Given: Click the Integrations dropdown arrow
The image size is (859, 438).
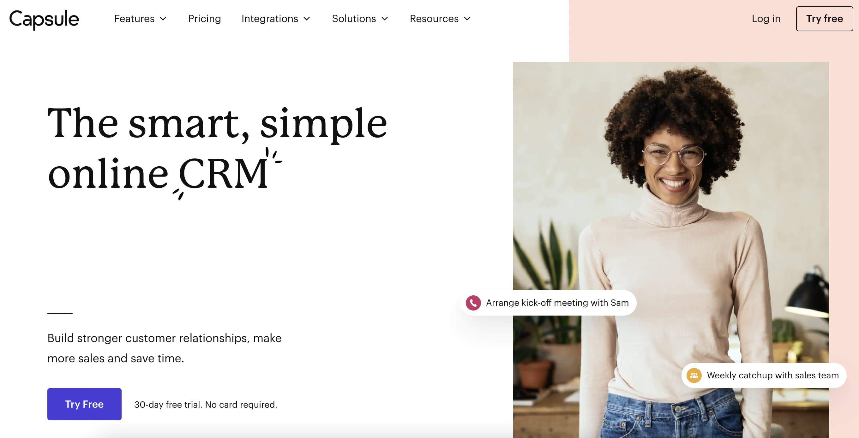Looking at the screenshot, I should coord(308,18).
